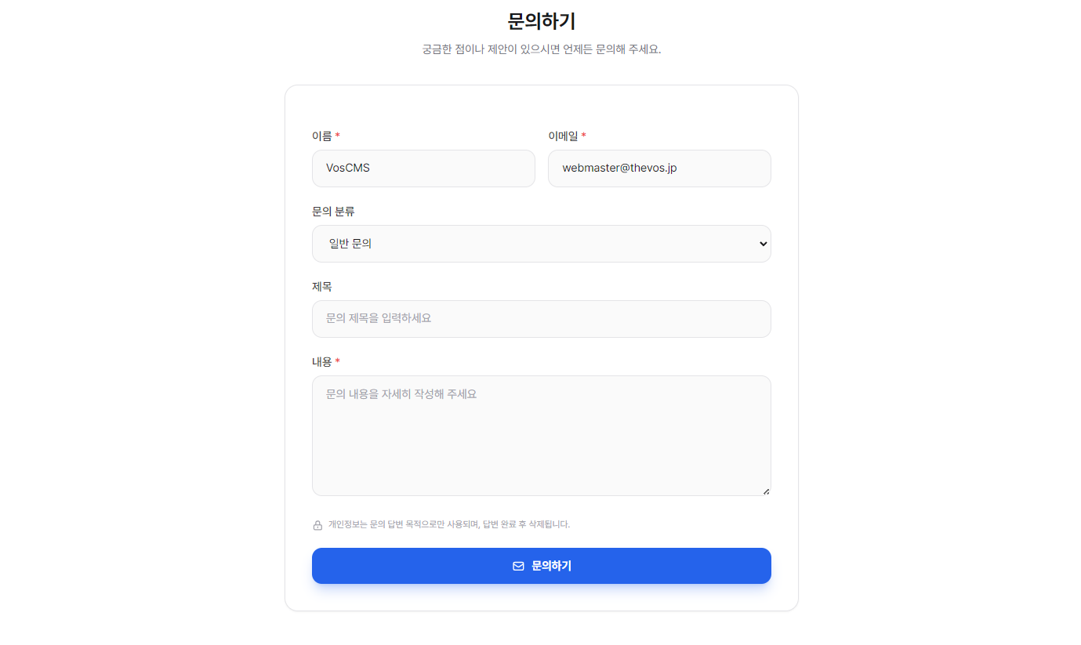This screenshot has width=1081, height=645.
Task: Click the 이메일 field label
Action: [x=563, y=136]
